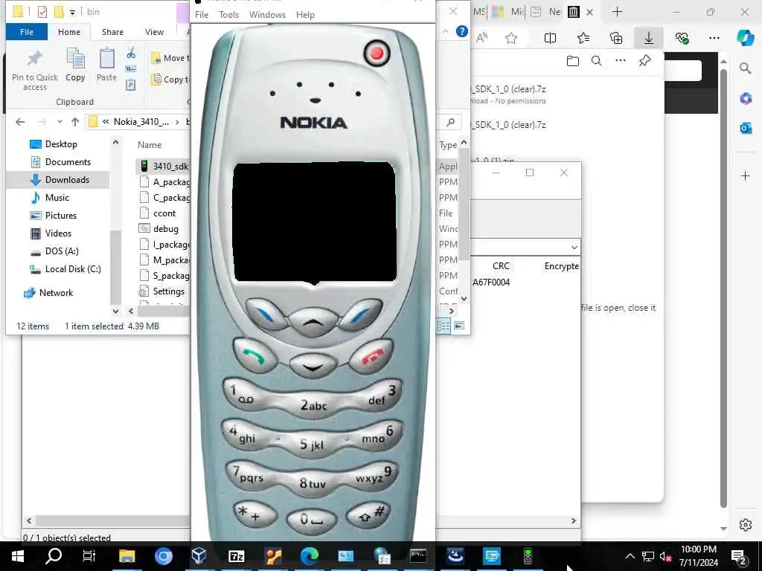Tap the star plus key on phone
Viewport: 762px width, 571px height.
tap(254, 514)
